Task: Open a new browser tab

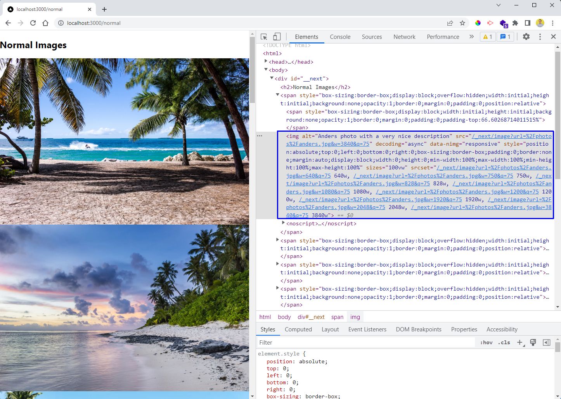Action: click(104, 9)
